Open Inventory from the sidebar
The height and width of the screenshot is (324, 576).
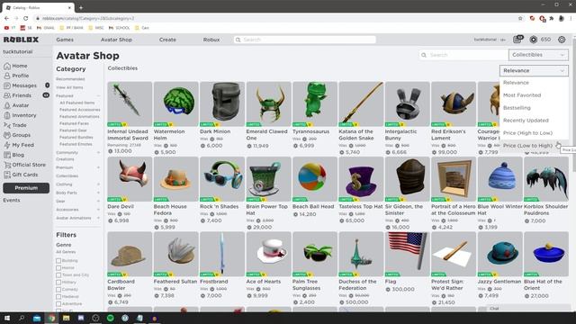coord(20,115)
